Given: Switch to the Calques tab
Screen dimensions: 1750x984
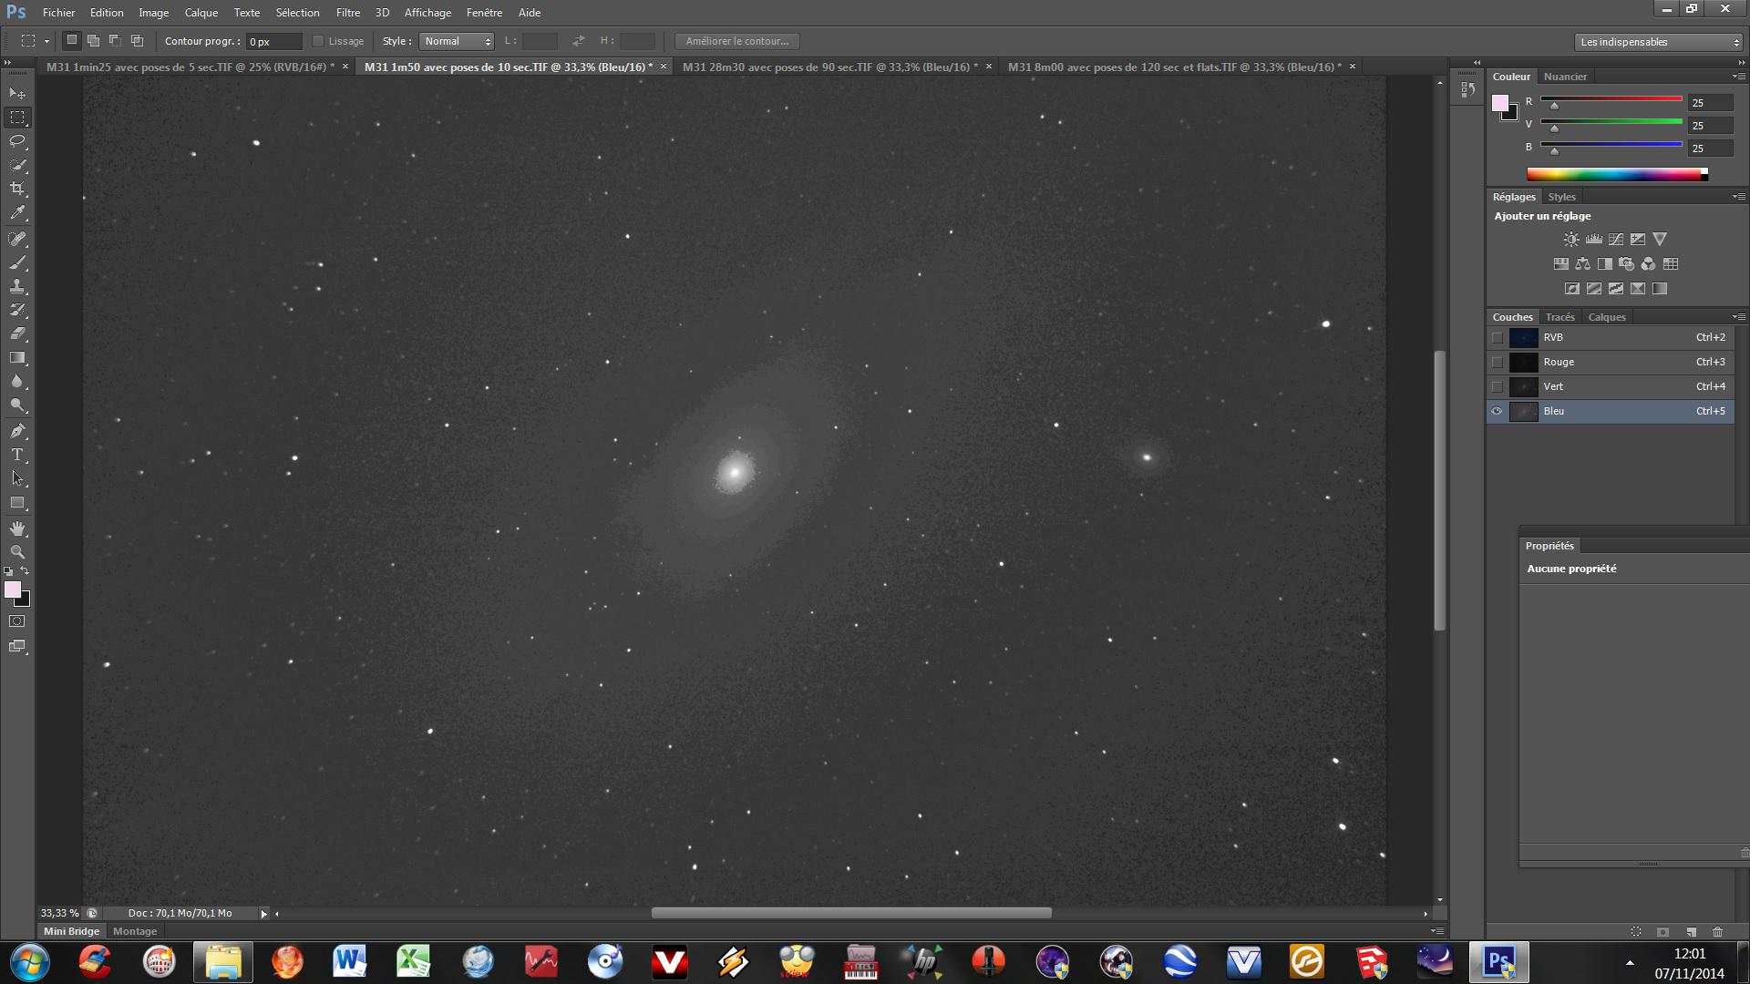Looking at the screenshot, I should (1606, 317).
